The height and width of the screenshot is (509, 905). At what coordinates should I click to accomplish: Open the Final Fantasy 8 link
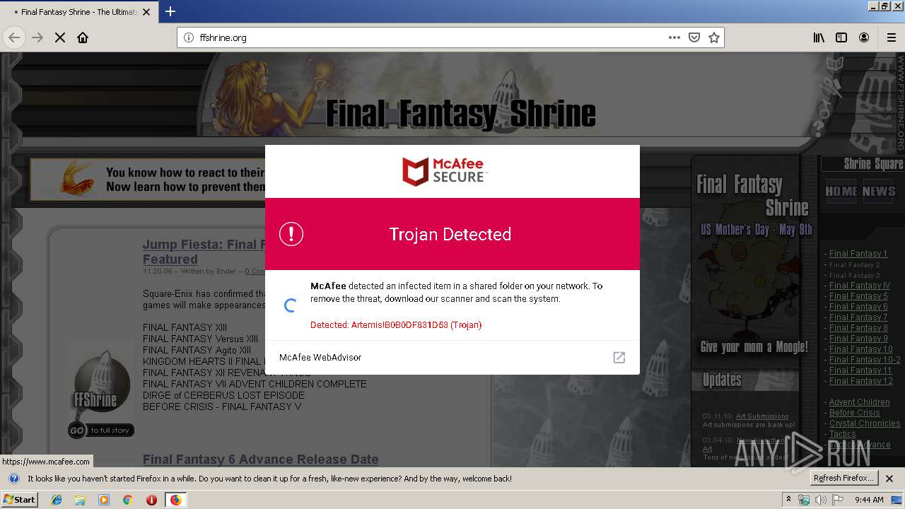click(x=858, y=328)
